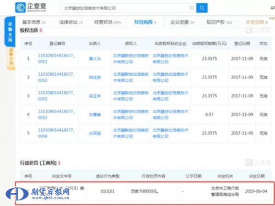
Task: Click the blue magnifier search button
Action: (x=202, y=8)
